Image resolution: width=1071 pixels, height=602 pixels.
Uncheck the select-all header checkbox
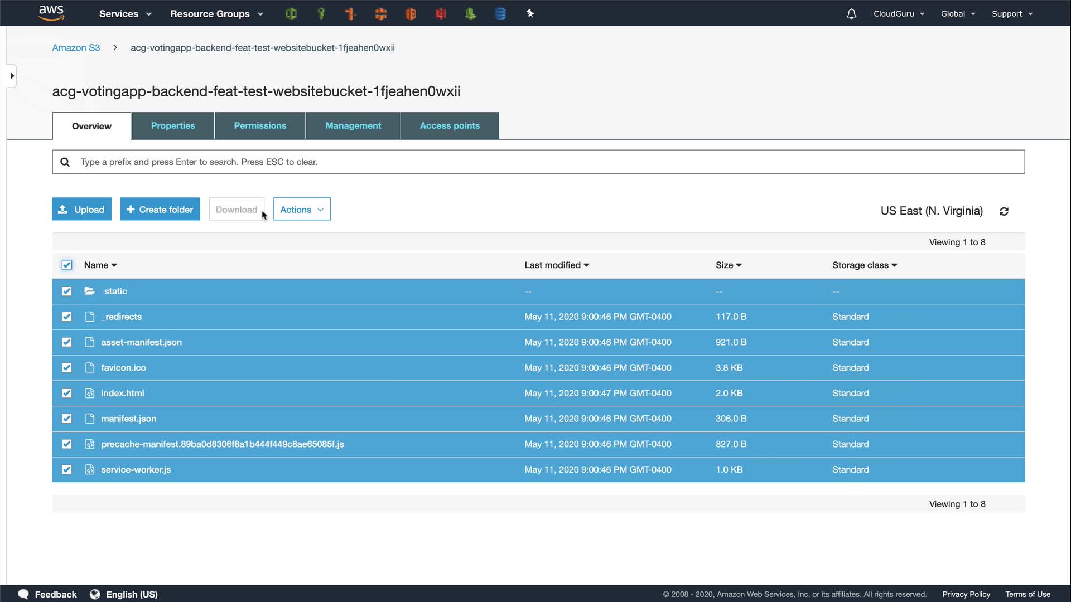click(67, 265)
